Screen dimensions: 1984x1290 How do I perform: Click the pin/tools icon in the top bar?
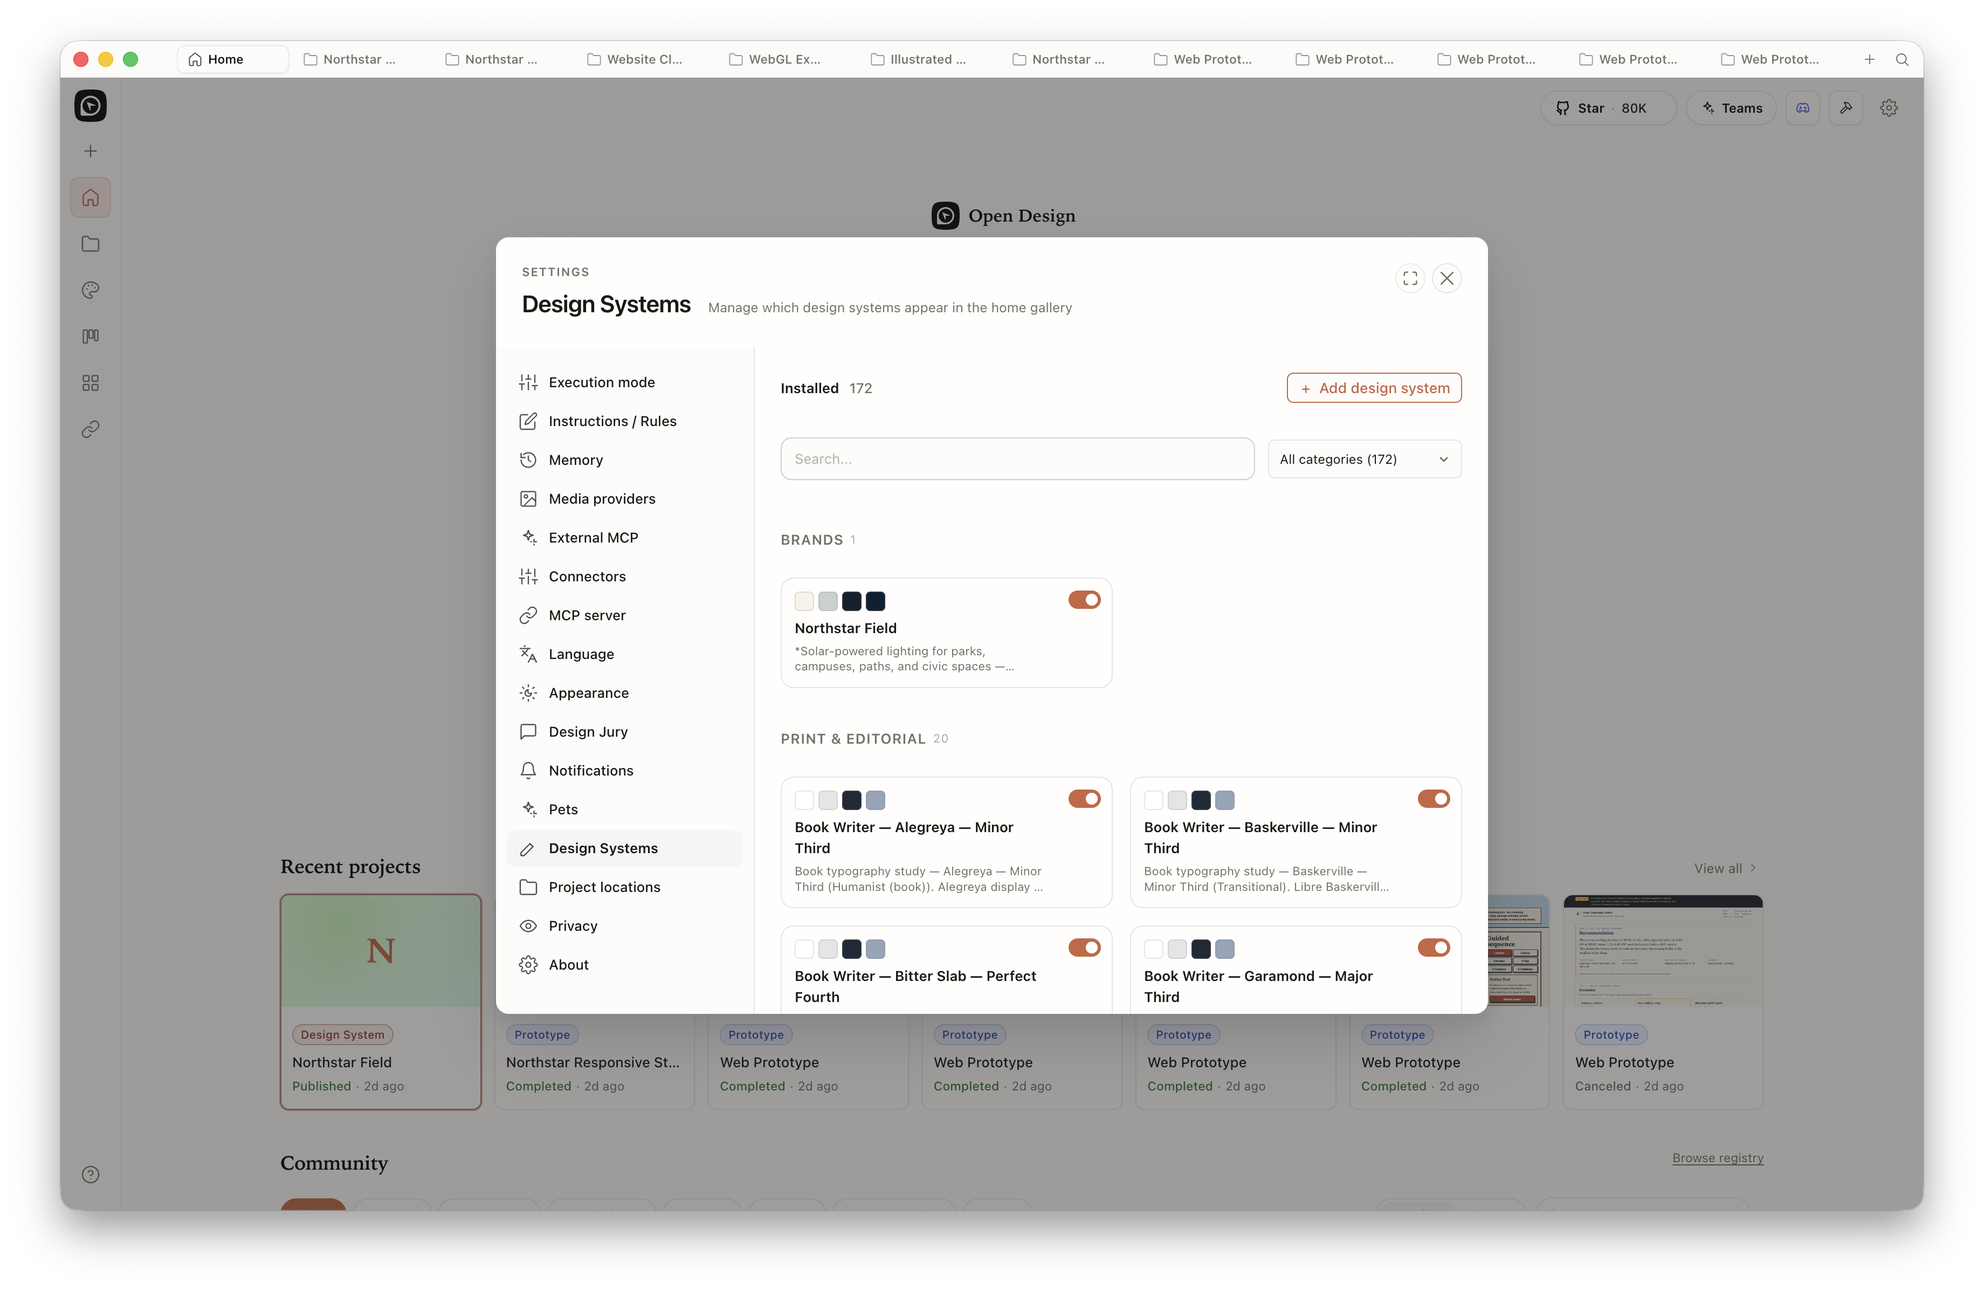pos(1845,107)
